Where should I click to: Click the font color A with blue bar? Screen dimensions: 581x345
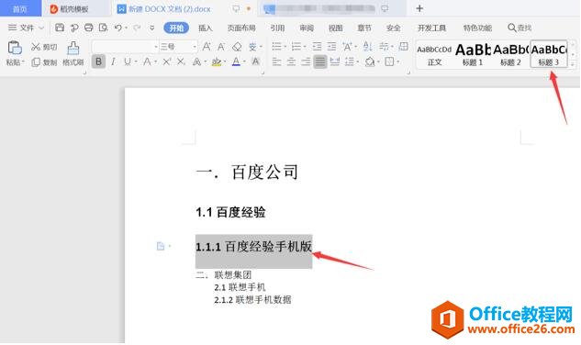[236, 61]
